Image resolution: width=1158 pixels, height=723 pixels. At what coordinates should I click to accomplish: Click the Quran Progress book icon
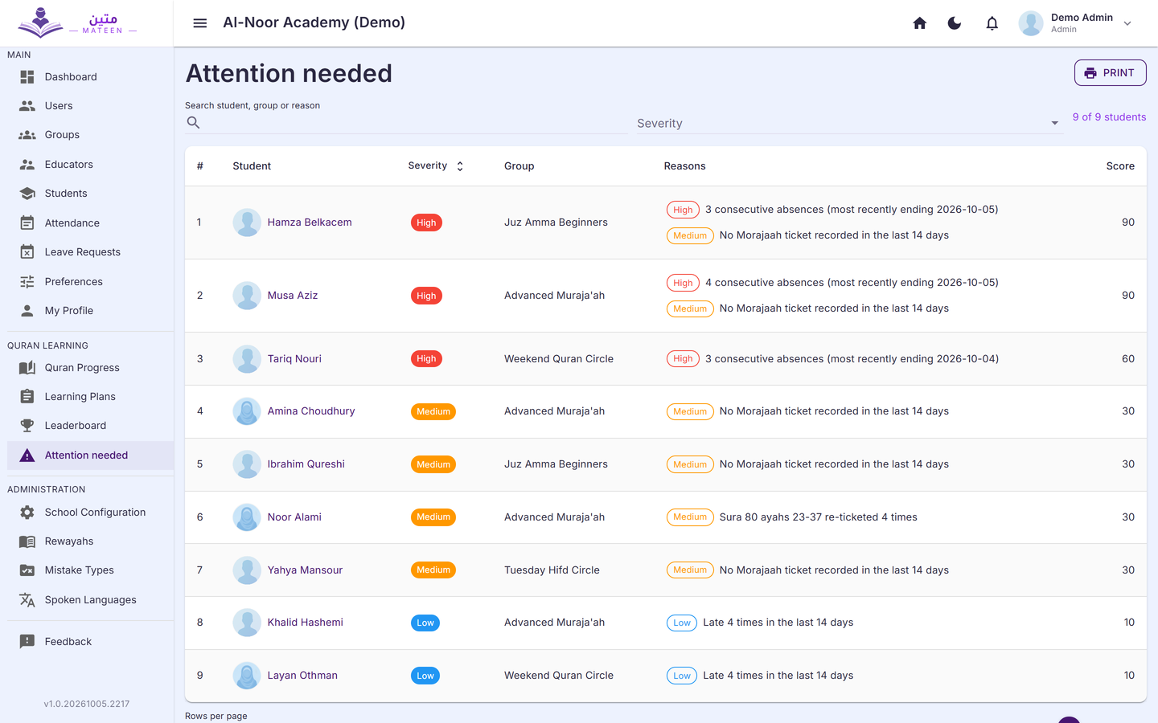click(27, 368)
